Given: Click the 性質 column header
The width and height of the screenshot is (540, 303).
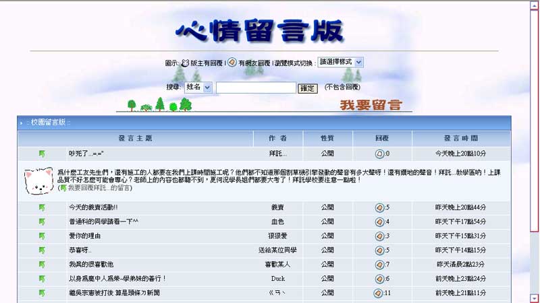Looking at the screenshot, I should click(327, 139).
